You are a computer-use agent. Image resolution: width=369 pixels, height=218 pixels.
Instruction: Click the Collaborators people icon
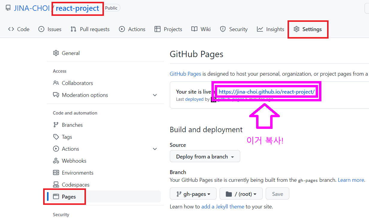(x=56, y=83)
